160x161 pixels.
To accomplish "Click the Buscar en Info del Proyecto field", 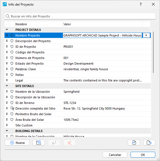I will (80, 16).
